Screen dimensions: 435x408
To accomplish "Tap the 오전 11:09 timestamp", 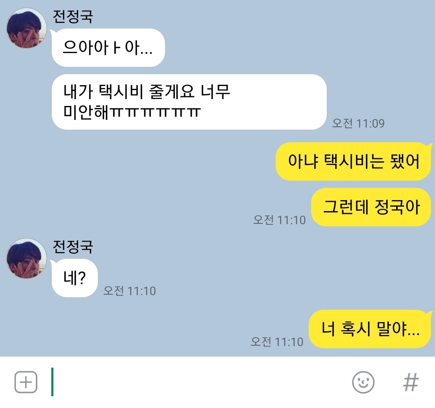I will [358, 123].
